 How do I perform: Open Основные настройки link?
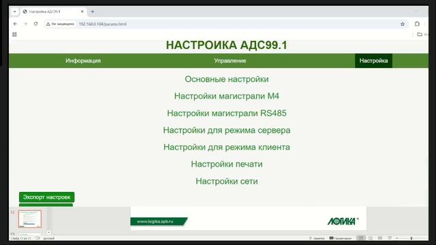[227, 79]
